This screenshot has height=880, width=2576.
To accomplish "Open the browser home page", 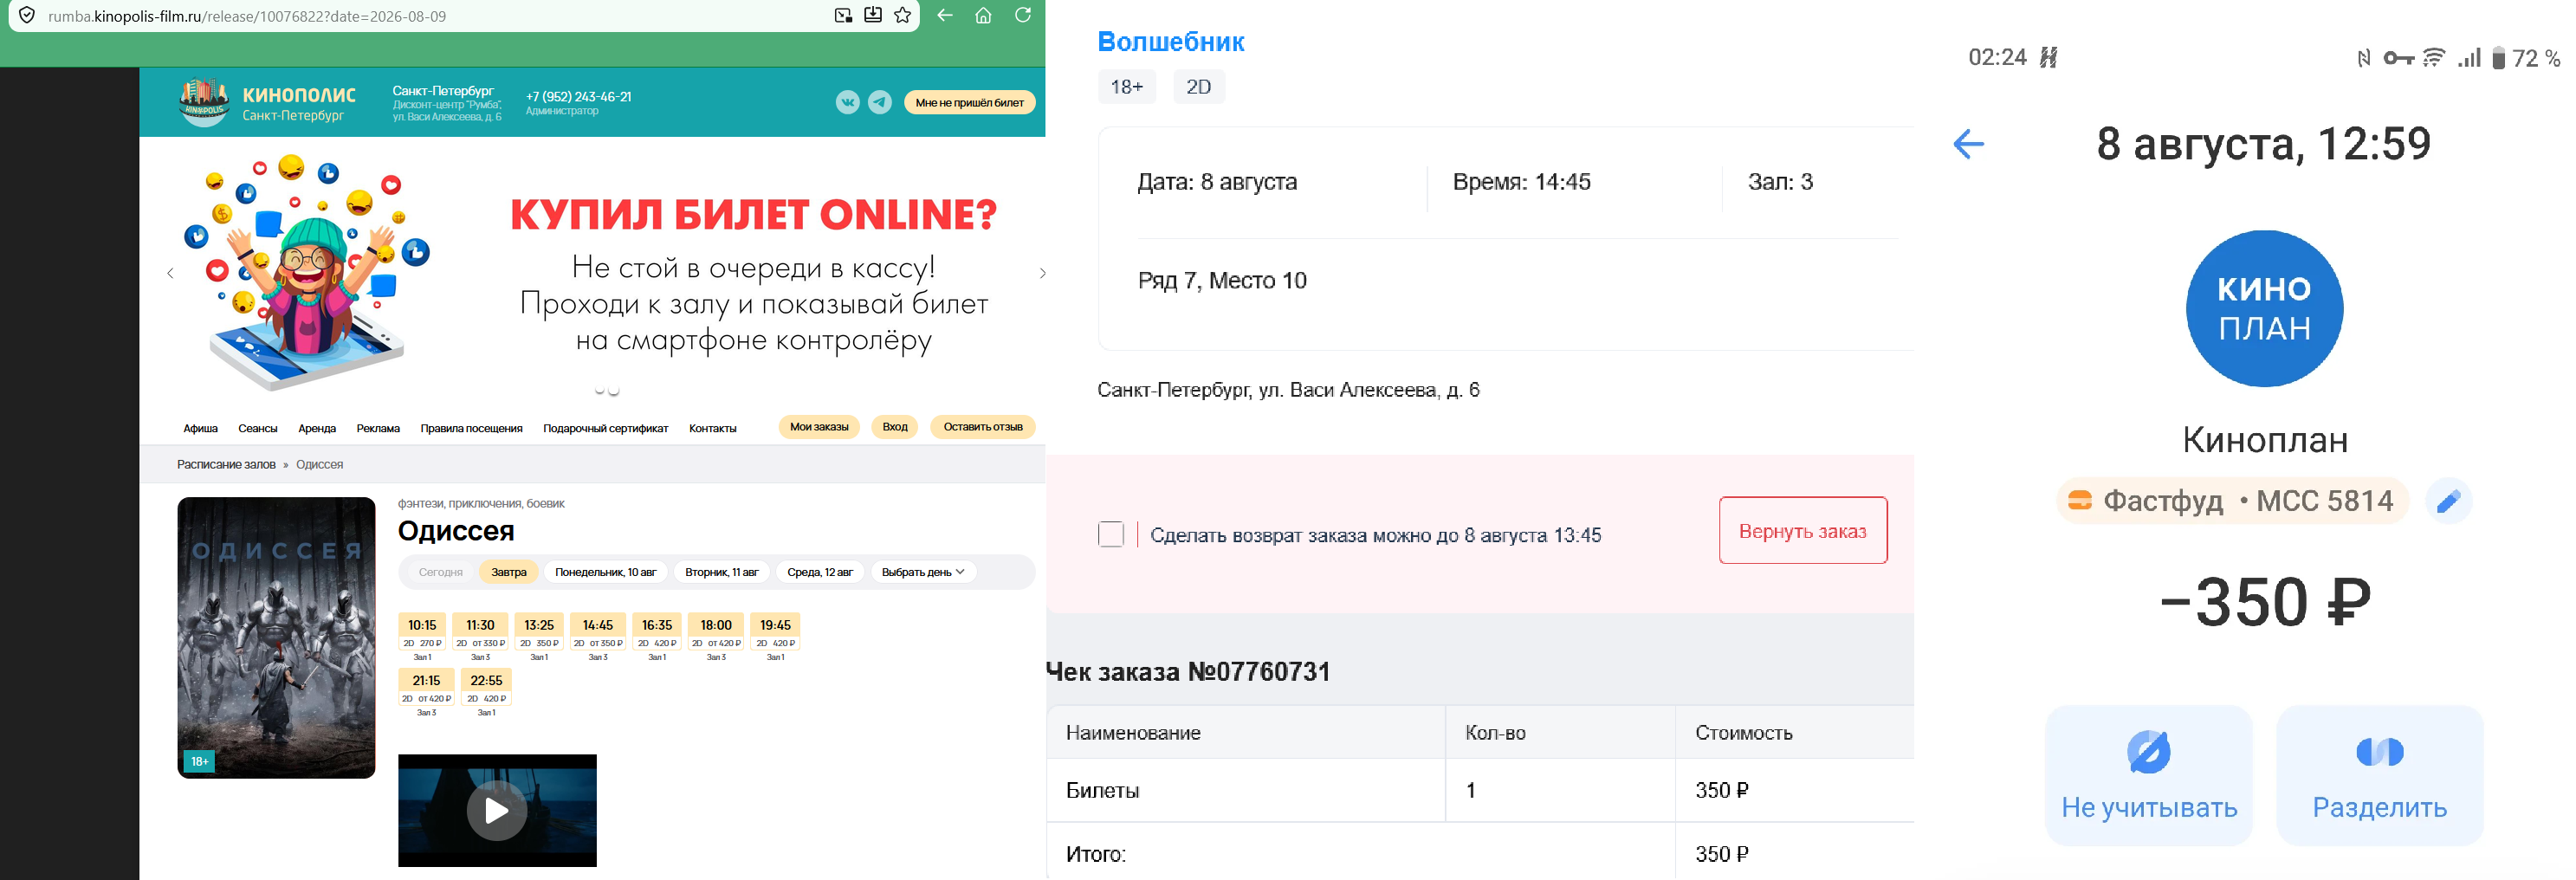I will (x=984, y=15).
